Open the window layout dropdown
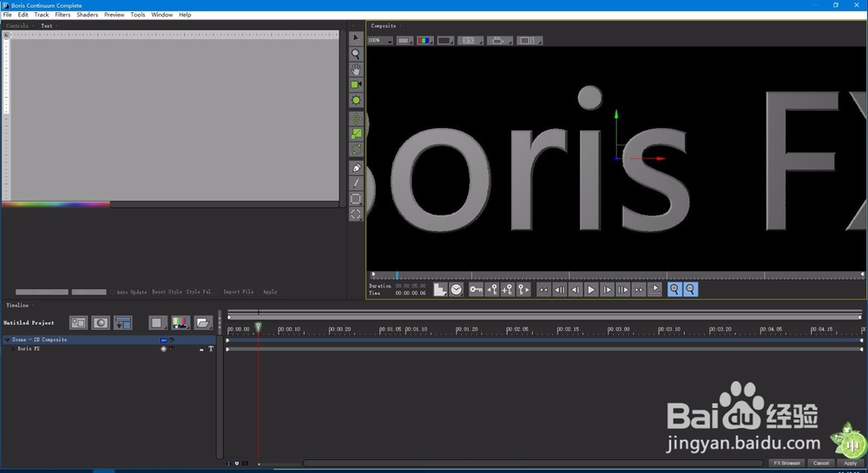Screen dimensions: 868x473 [529, 41]
